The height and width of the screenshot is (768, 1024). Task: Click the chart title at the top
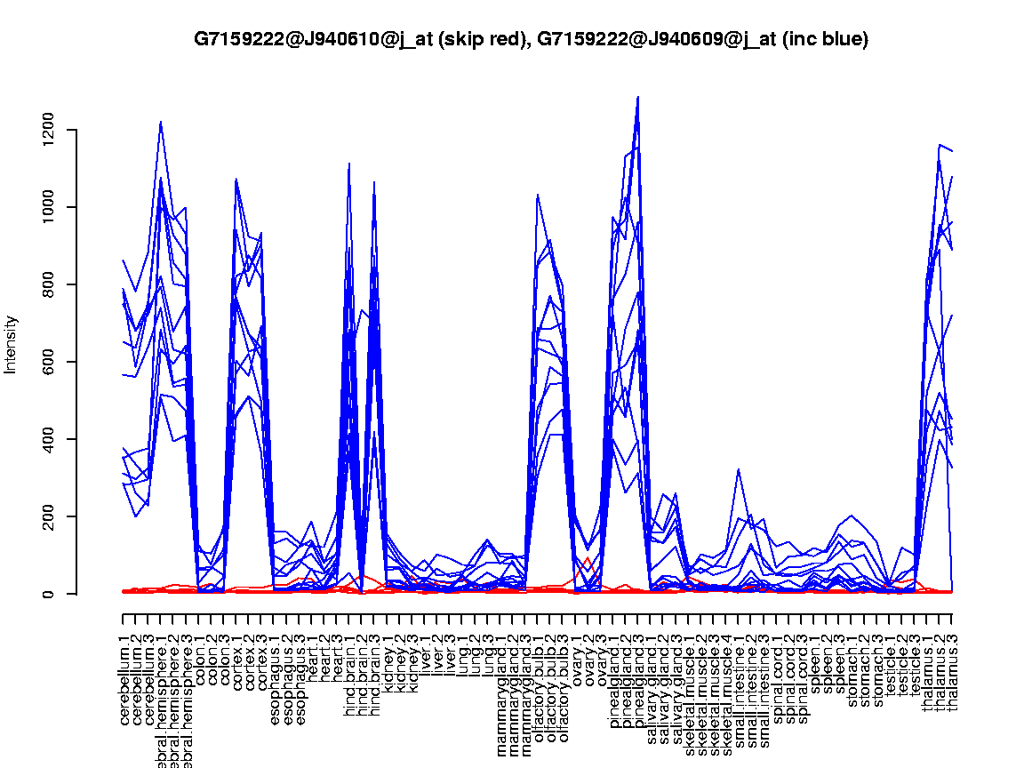pyautogui.click(x=531, y=39)
